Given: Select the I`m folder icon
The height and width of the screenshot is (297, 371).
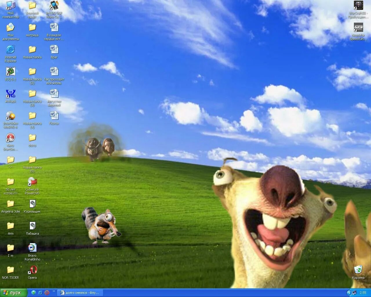Looking at the screenshot, I should [10, 250].
